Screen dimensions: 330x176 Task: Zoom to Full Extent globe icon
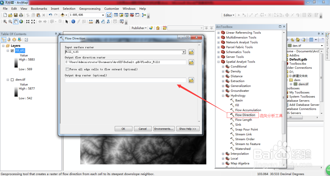tap(21, 22)
